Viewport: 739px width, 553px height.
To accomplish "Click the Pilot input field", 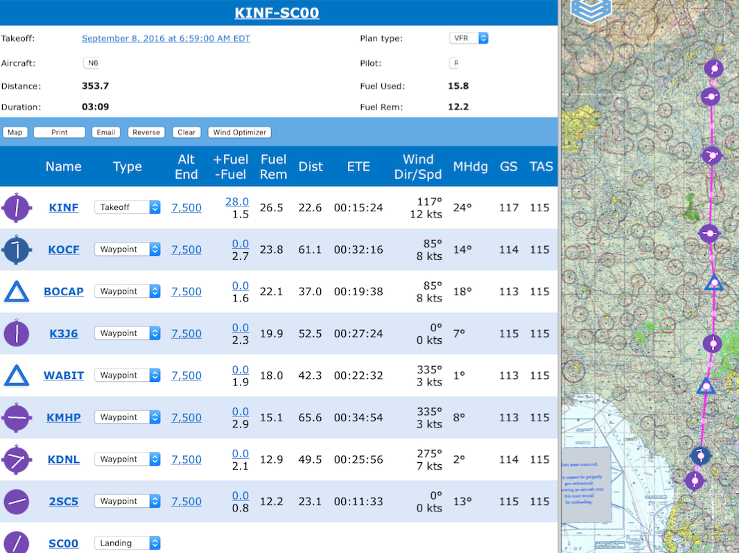I will [454, 63].
